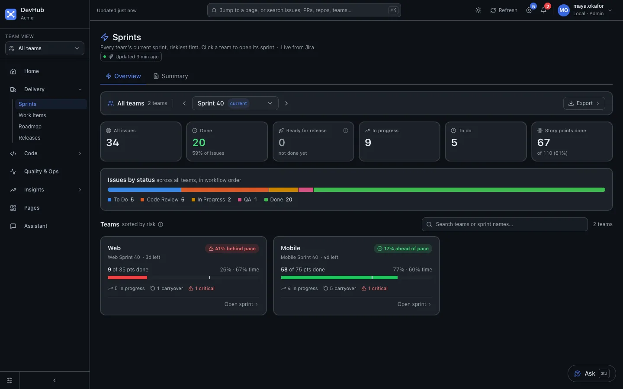Click the 17% ahead of pace badge
This screenshot has height=389, width=623.
click(403, 249)
